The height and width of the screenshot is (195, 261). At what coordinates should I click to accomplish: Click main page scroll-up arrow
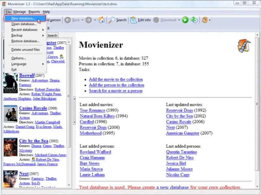257,35
